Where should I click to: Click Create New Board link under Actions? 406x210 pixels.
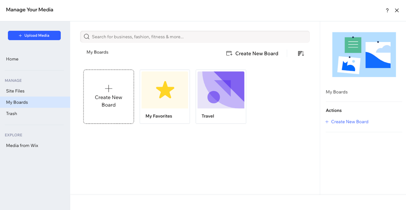coord(349,122)
